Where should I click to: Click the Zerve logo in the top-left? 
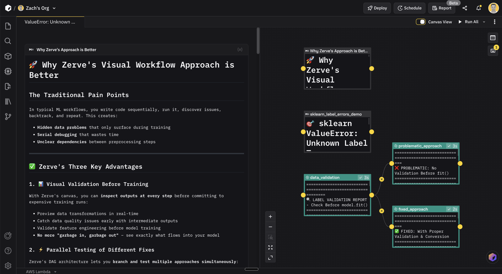coord(8,8)
